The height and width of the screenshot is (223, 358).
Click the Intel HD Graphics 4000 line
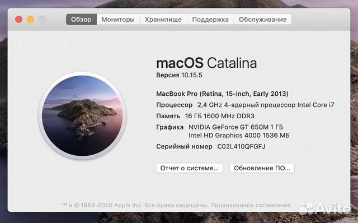click(x=239, y=136)
